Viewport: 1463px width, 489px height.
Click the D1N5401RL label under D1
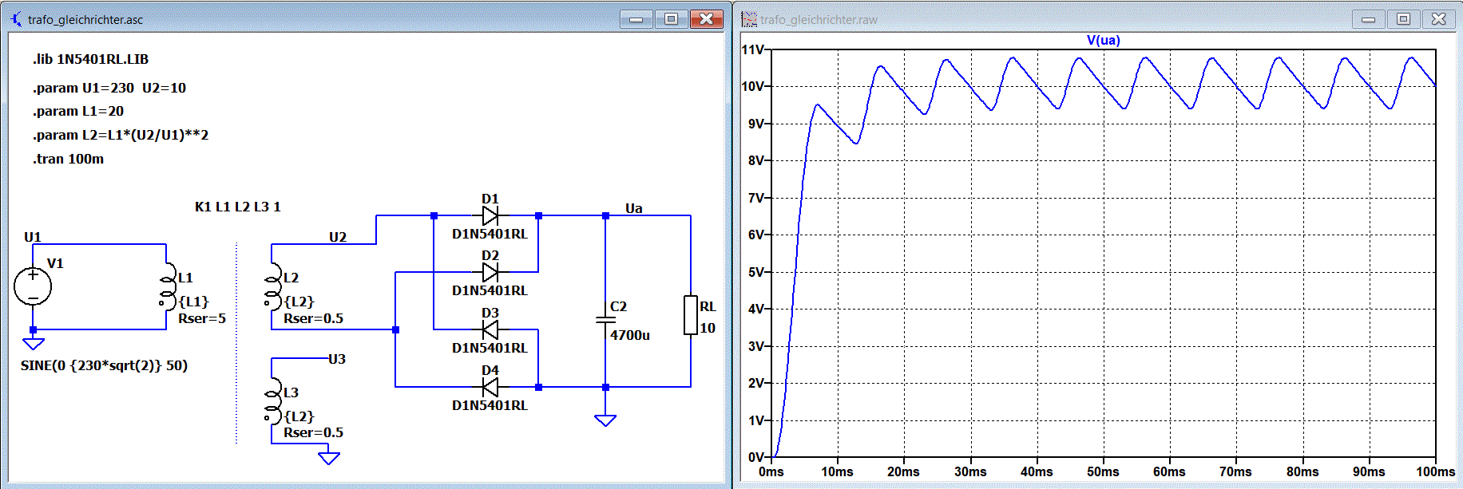pyautogui.click(x=490, y=234)
